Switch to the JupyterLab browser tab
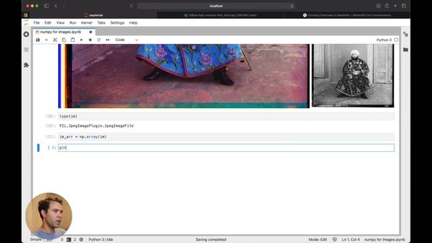The height and width of the screenshot is (243, 432). click(x=94, y=15)
